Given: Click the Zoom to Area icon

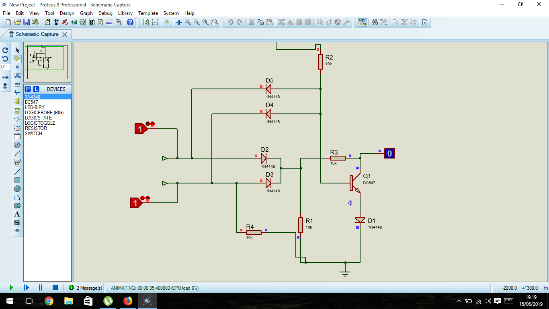Looking at the screenshot, I should (x=215, y=22).
